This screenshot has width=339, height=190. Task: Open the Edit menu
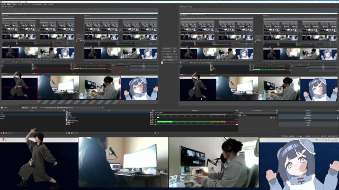coord(9,4)
